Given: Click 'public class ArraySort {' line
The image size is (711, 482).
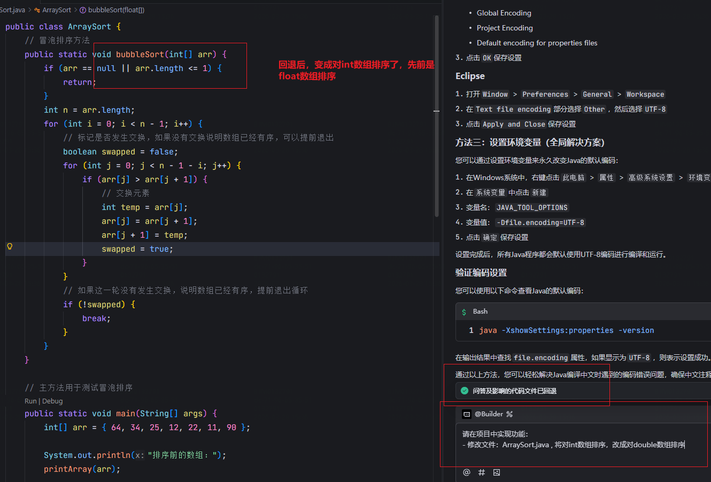Looking at the screenshot, I should [x=63, y=27].
